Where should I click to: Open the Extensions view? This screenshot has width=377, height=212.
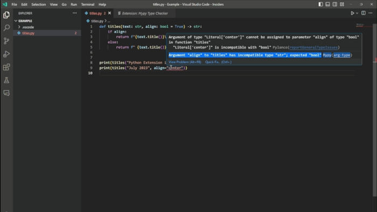coord(6,67)
